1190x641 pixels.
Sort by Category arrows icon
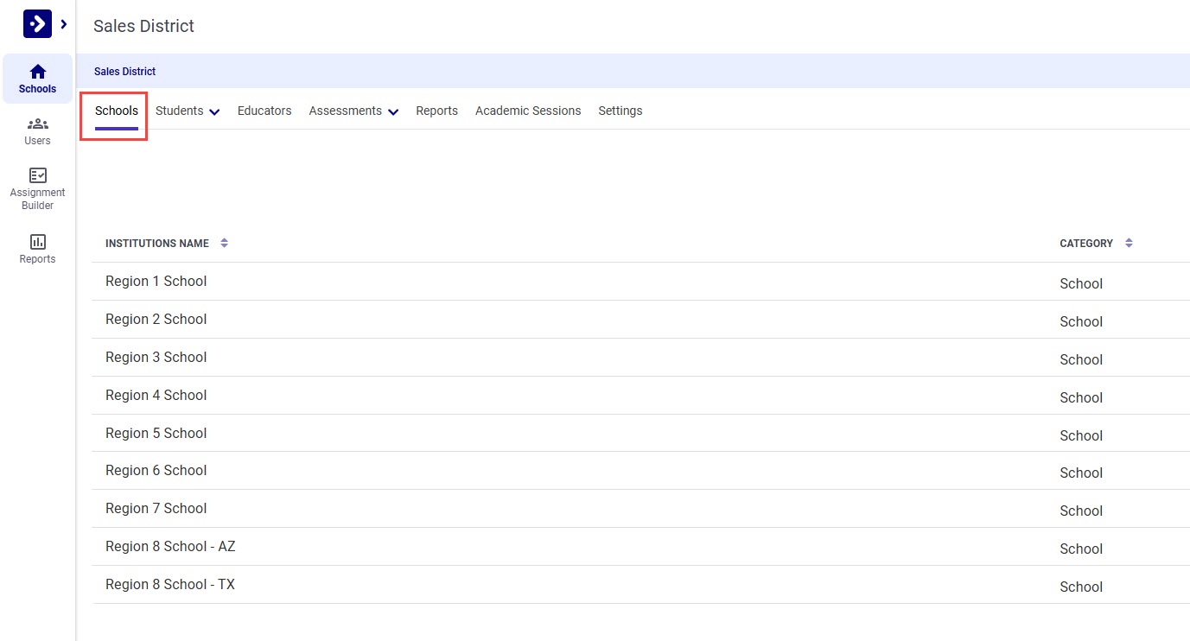click(1129, 244)
